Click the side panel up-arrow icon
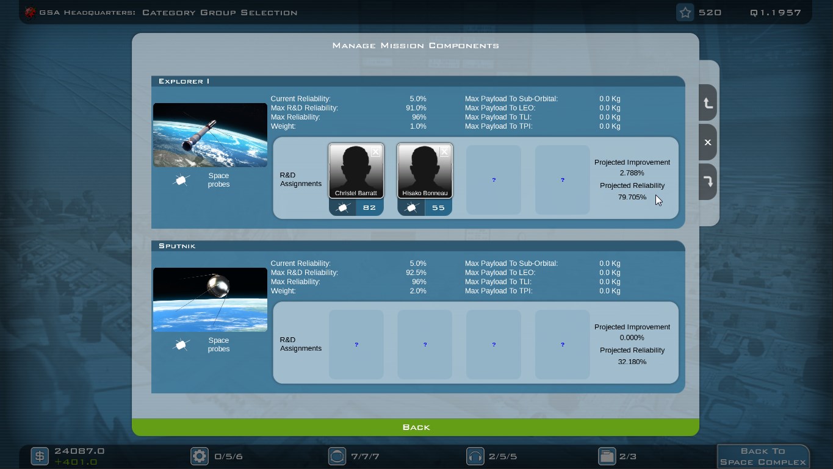 [x=708, y=103]
